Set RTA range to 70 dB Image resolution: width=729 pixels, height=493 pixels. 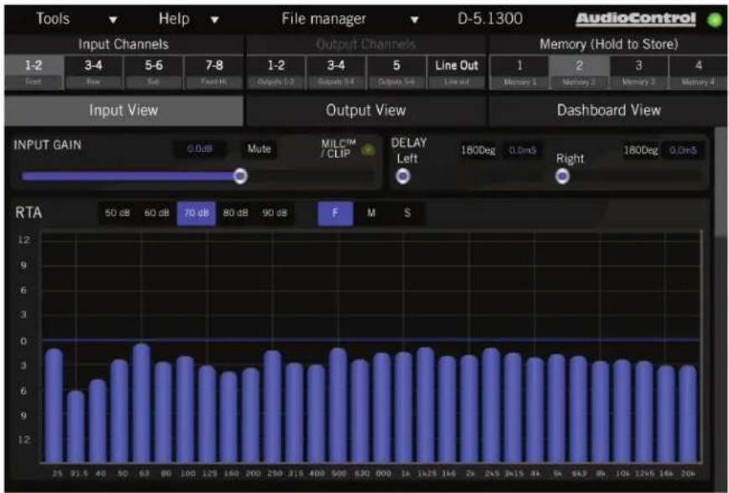[197, 213]
